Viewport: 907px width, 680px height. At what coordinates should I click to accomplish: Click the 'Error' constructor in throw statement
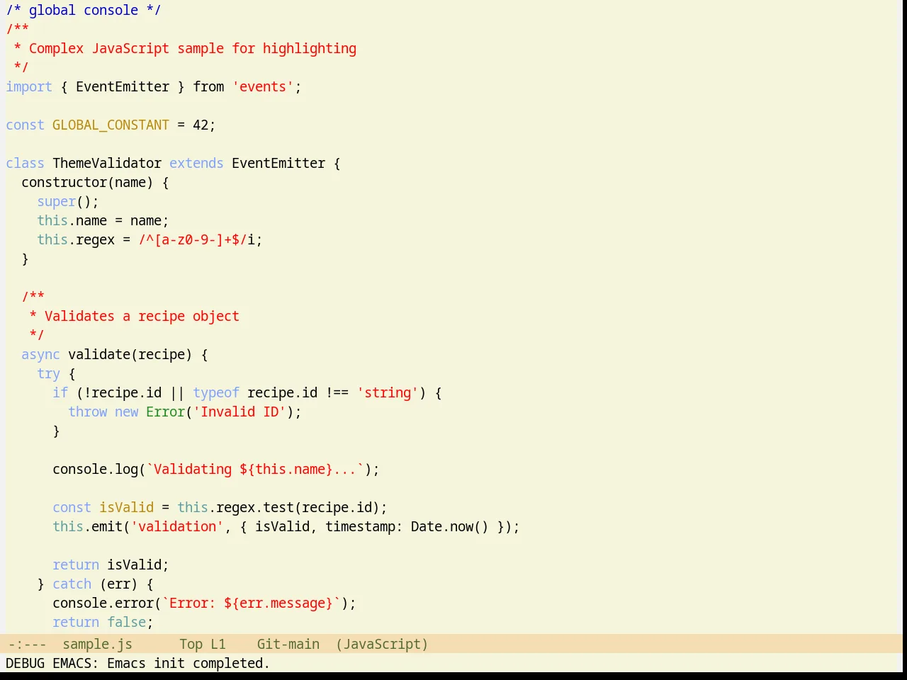165,412
